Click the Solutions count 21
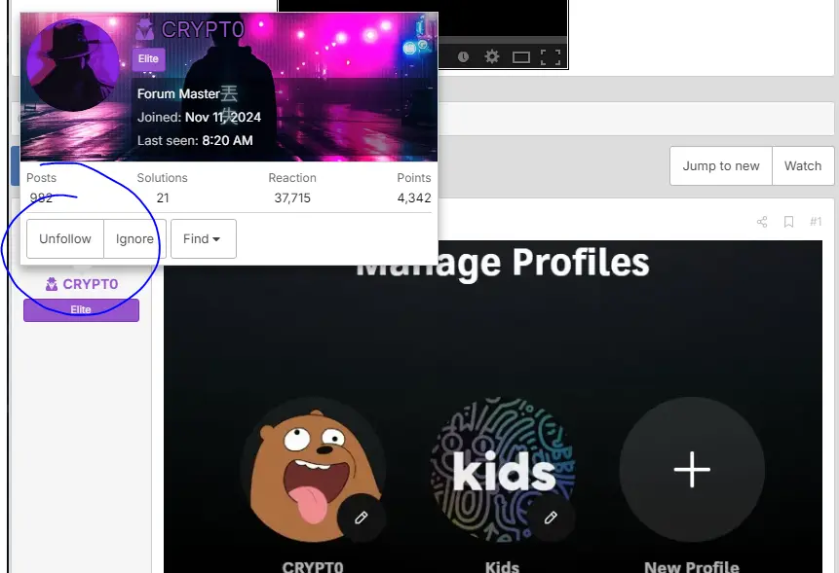This screenshot has height=573, width=839. click(163, 198)
